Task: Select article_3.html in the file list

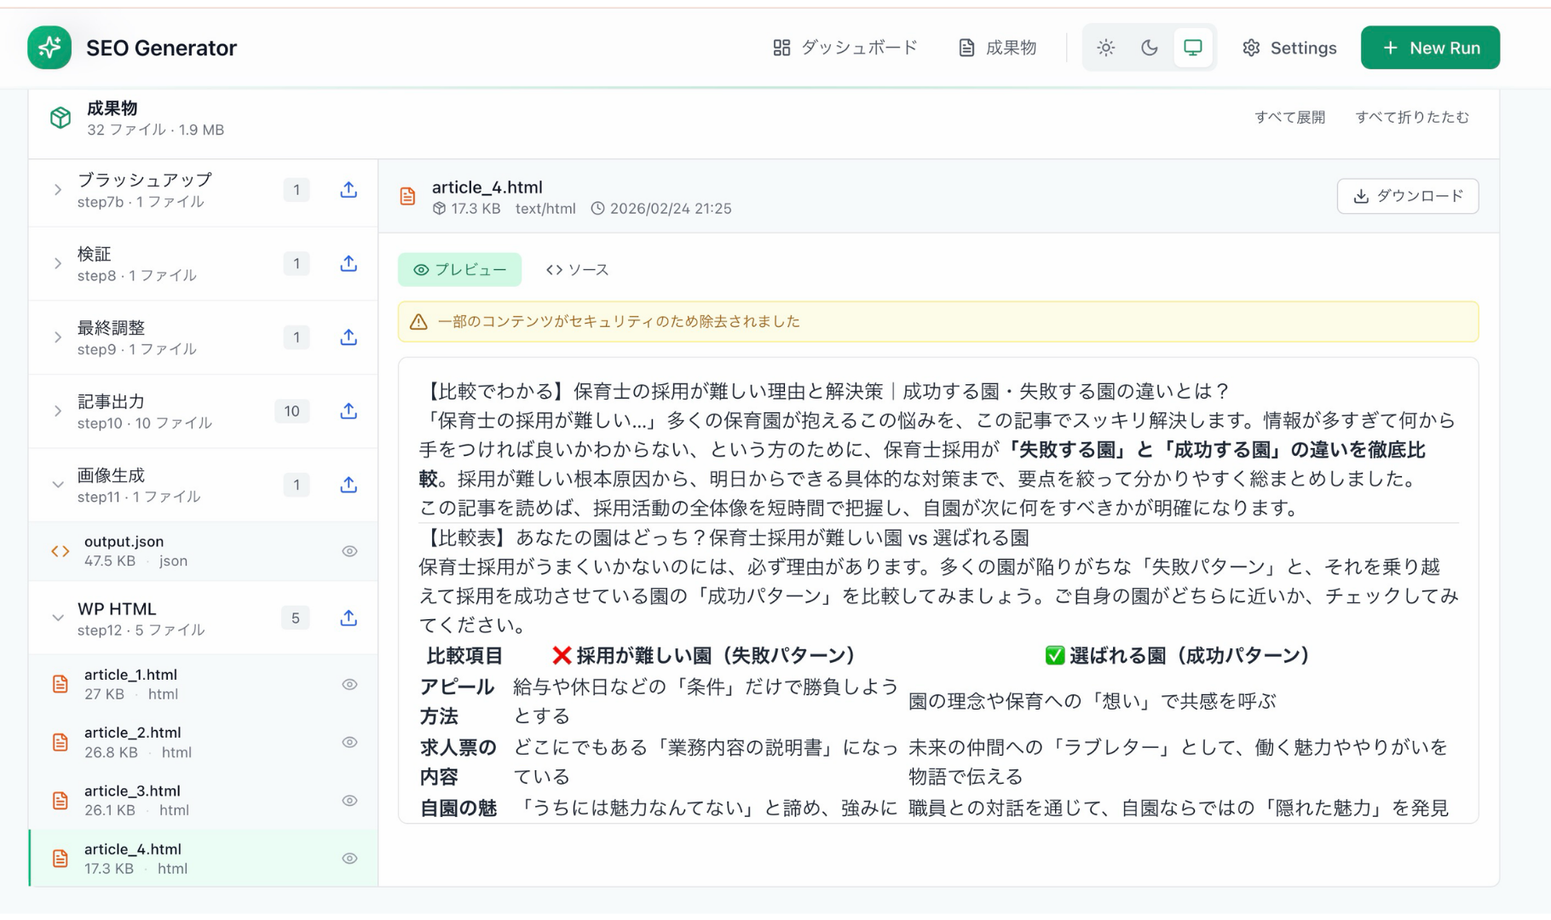Action: 132,800
